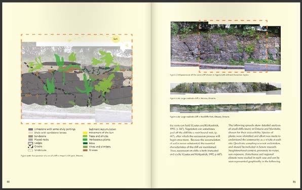Click the Vines and climbers legend label
This screenshot has width=302, height=190.
100,147
